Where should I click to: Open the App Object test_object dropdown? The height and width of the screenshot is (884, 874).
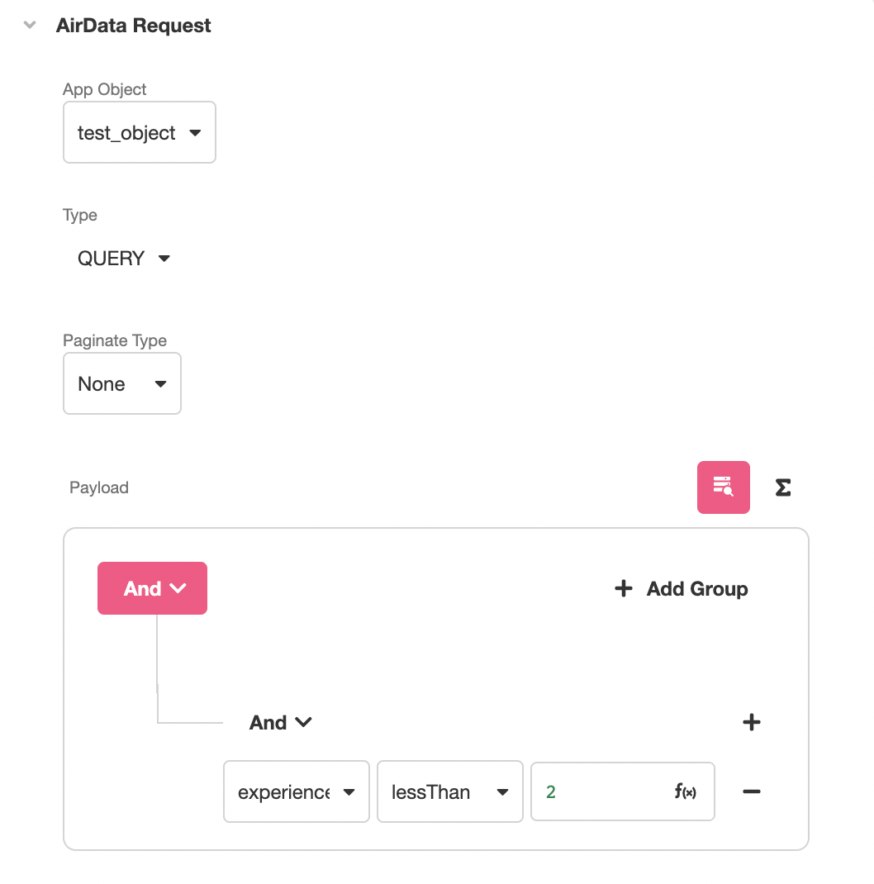pyautogui.click(x=140, y=132)
